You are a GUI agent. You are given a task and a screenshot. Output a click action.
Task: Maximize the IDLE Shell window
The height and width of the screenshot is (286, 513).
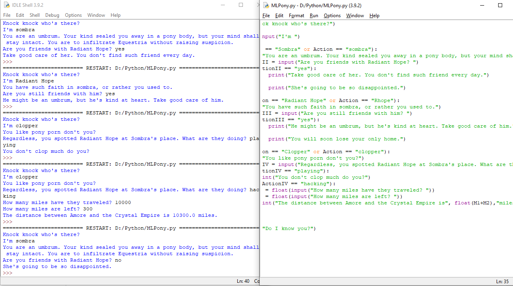tap(241, 5)
